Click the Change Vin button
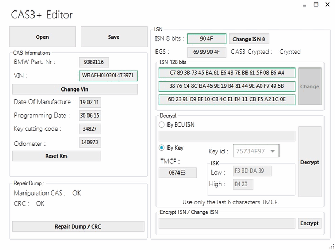The image size is (335, 250). (x=75, y=89)
